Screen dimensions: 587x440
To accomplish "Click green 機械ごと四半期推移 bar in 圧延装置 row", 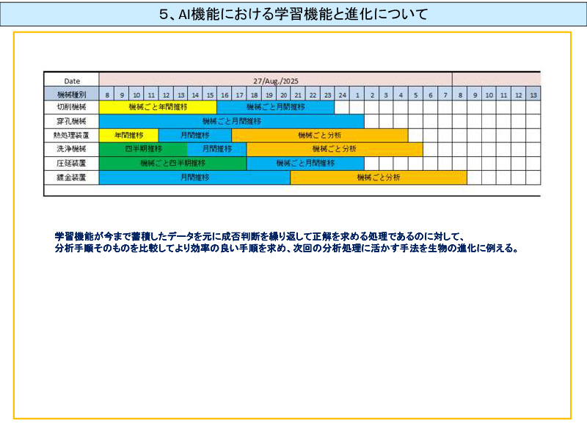I will point(172,163).
